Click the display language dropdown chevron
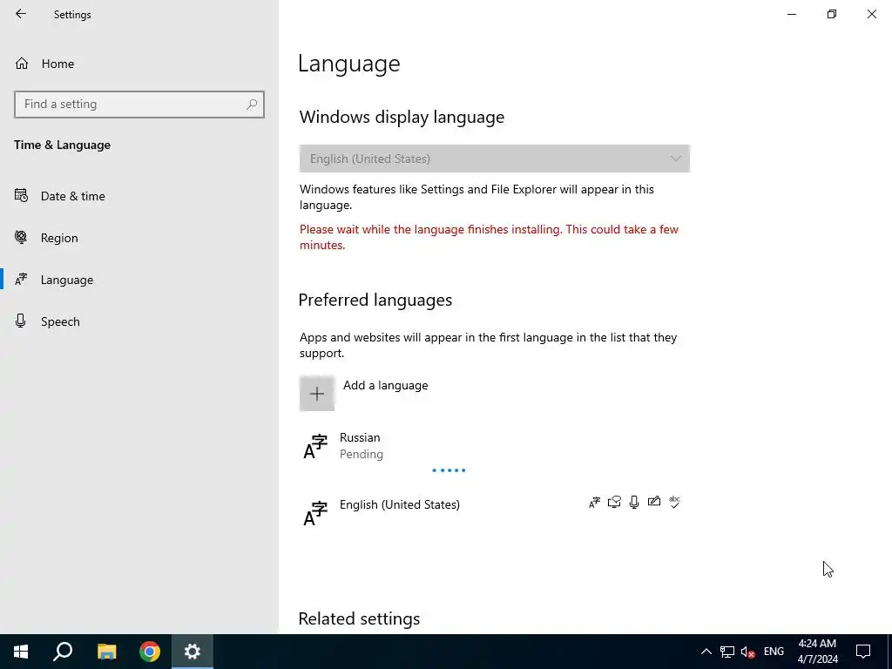892x669 pixels. [x=675, y=159]
